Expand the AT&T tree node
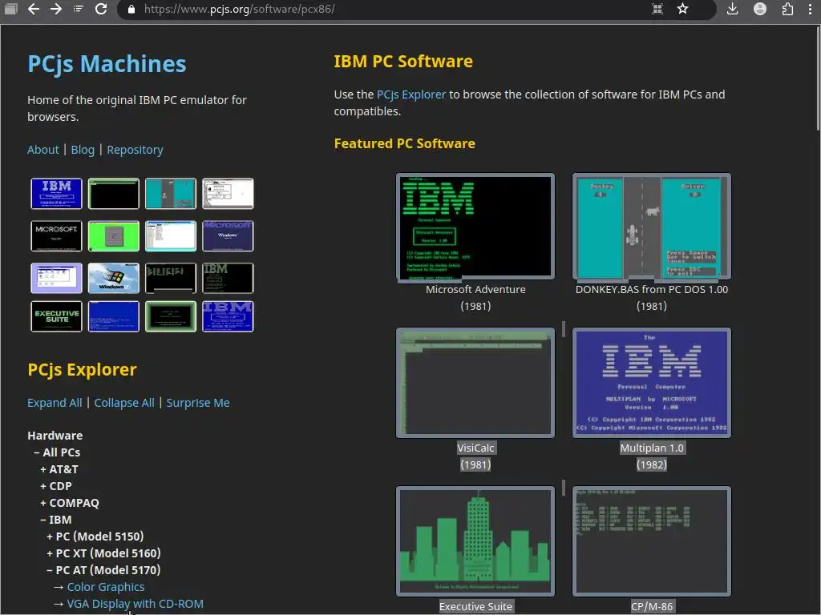Screen dimensions: 821x615 click(x=59, y=469)
